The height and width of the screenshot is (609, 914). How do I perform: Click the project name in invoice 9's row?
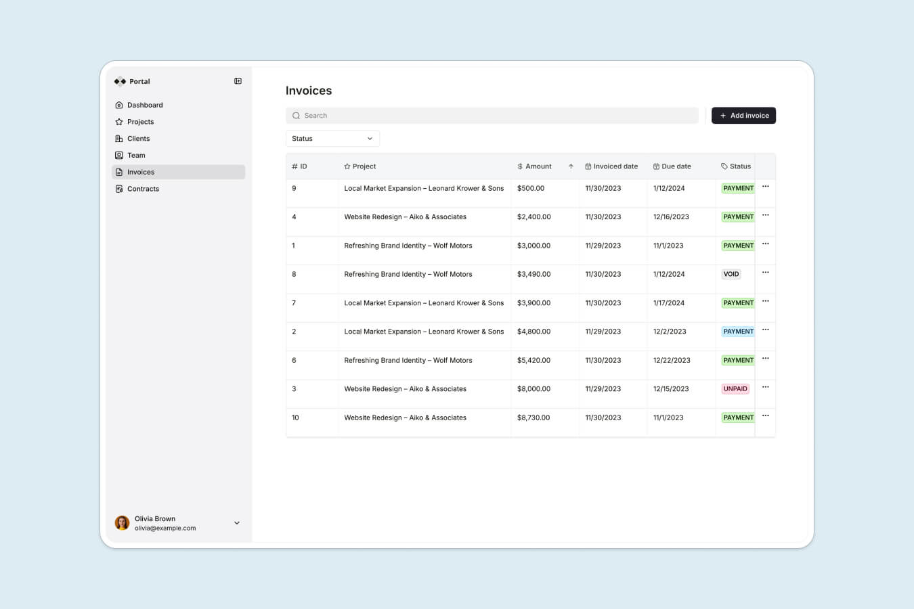point(424,188)
